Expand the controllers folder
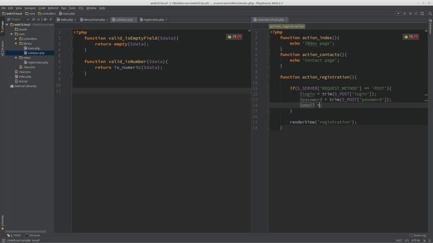 [x=16, y=39]
